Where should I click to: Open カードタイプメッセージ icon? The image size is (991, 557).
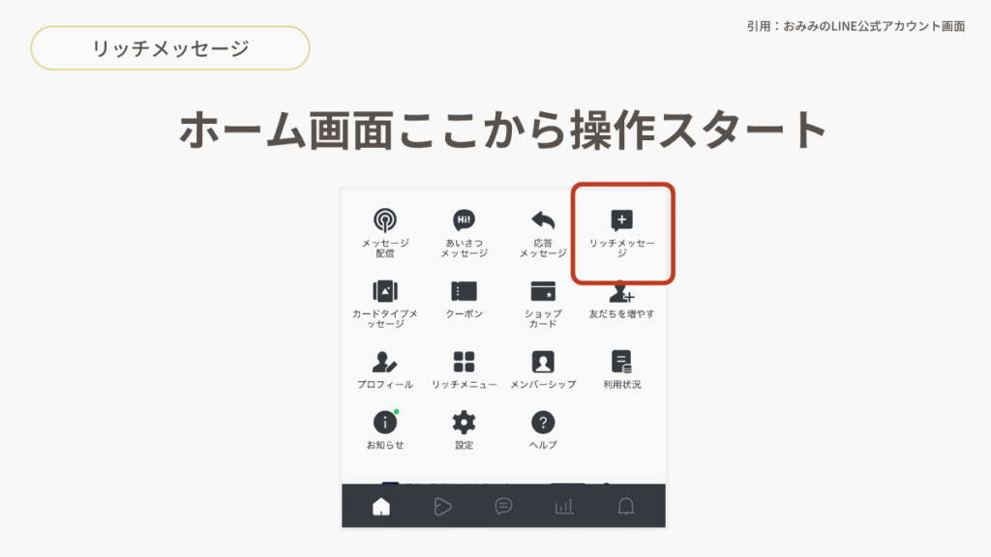(x=385, y=291)
